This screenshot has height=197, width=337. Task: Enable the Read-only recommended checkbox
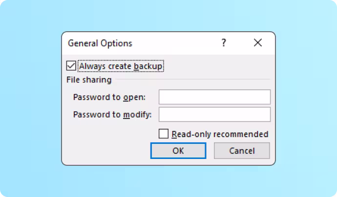(x=164, y=134)
